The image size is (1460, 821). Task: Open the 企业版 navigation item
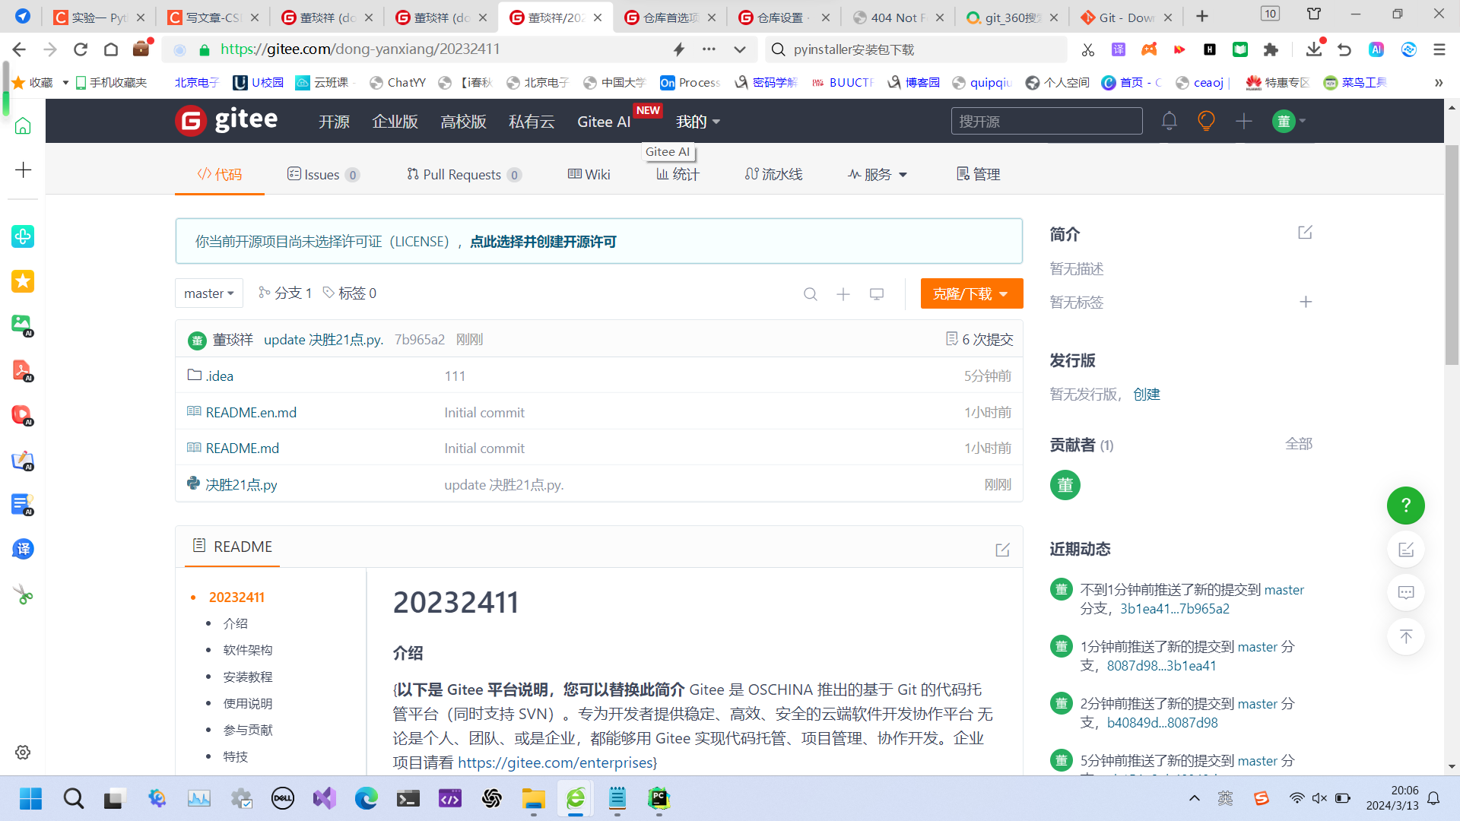pos(395,122)
